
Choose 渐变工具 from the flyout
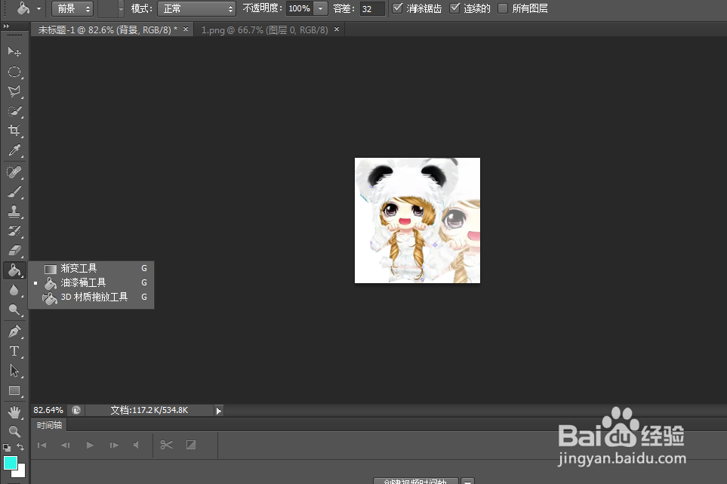91,268
